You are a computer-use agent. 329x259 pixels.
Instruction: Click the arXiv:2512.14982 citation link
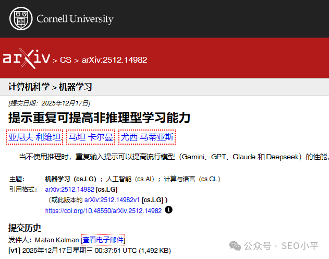[x=69, y=189]
